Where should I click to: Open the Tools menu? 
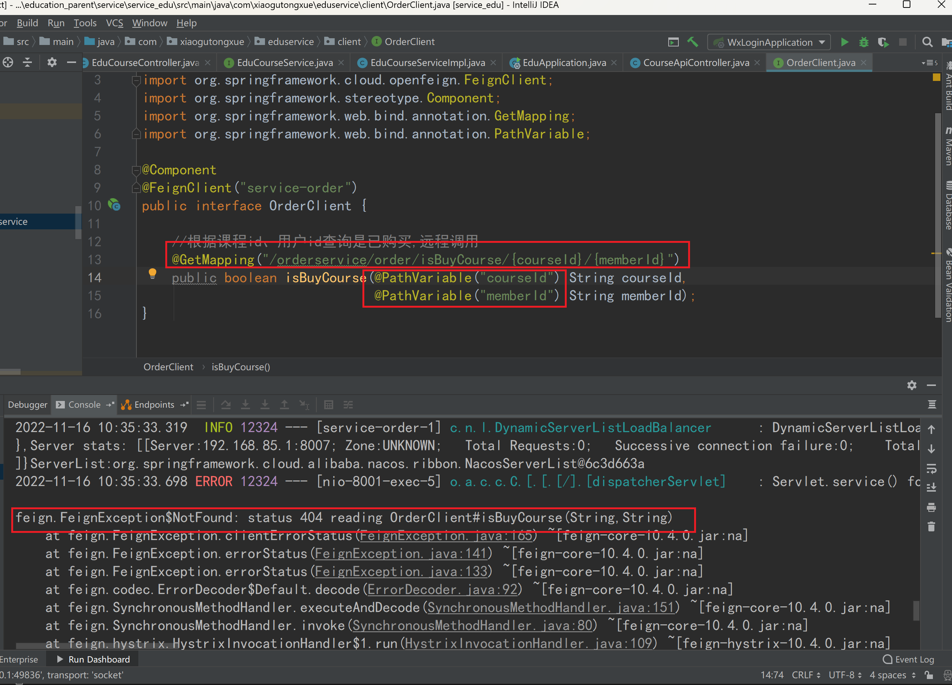[85, 23]
